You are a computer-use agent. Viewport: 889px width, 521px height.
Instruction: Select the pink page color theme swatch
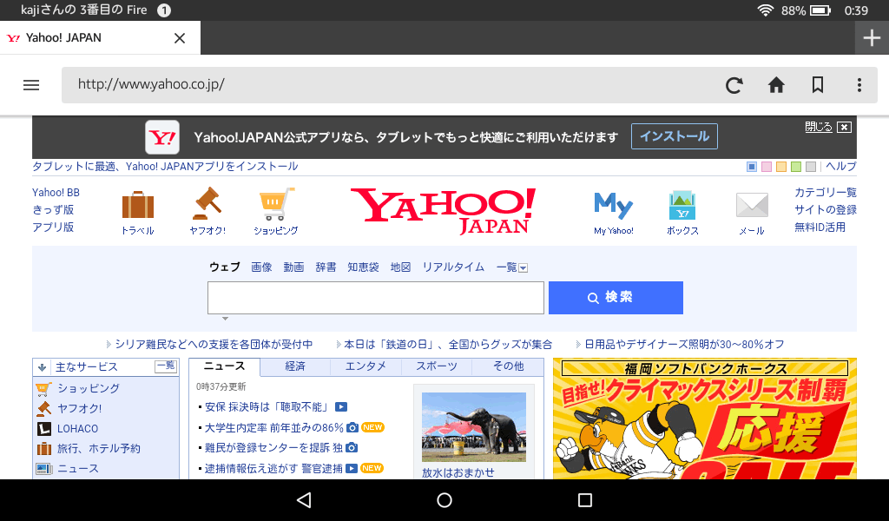(x=767, y=167)
